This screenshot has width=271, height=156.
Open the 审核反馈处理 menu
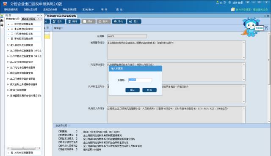click(69, 9)
